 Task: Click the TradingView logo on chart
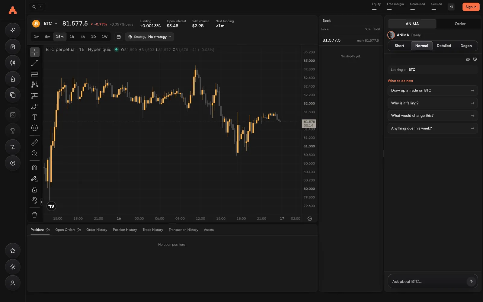(x=52, y=206)
